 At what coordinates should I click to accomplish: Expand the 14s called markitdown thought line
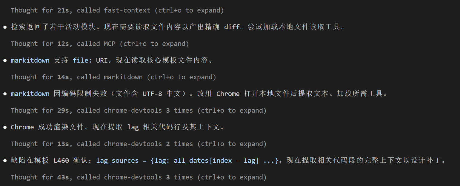113,77
